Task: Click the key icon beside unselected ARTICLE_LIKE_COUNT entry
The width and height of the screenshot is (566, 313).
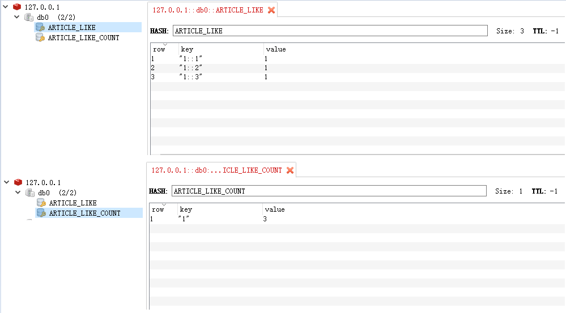Action: [x=40, y=38]
